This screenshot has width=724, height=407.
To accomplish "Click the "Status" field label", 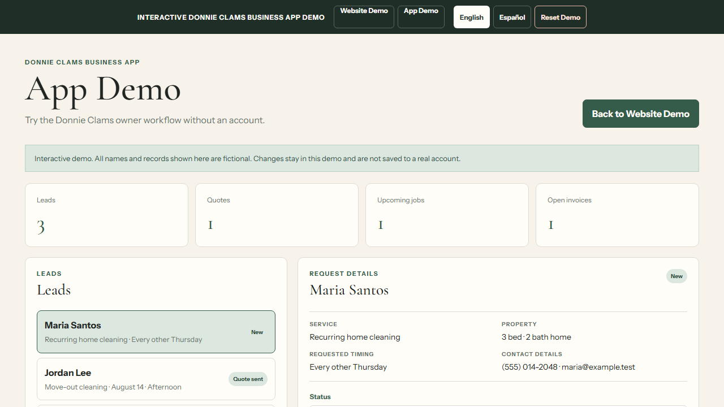I will tap(320, 397).
